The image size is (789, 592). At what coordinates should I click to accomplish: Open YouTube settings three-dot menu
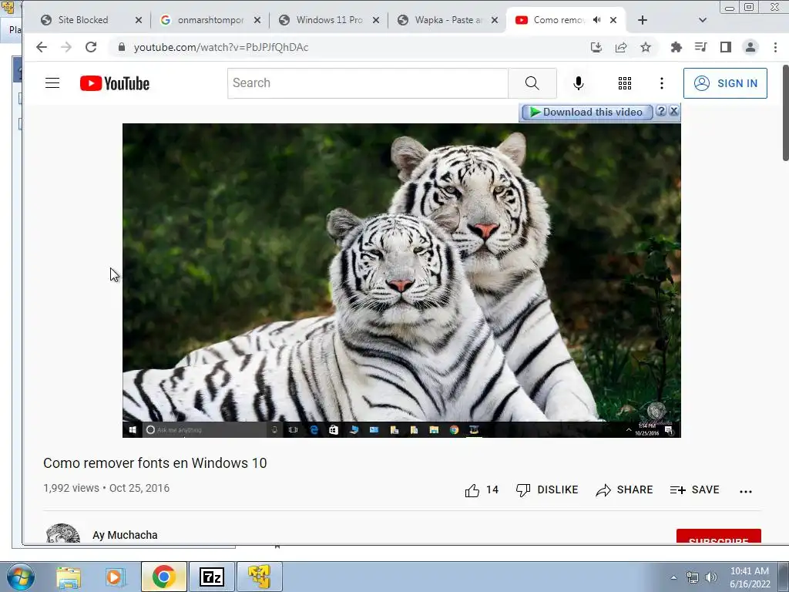pyautogui.click(x=662, y=83)
